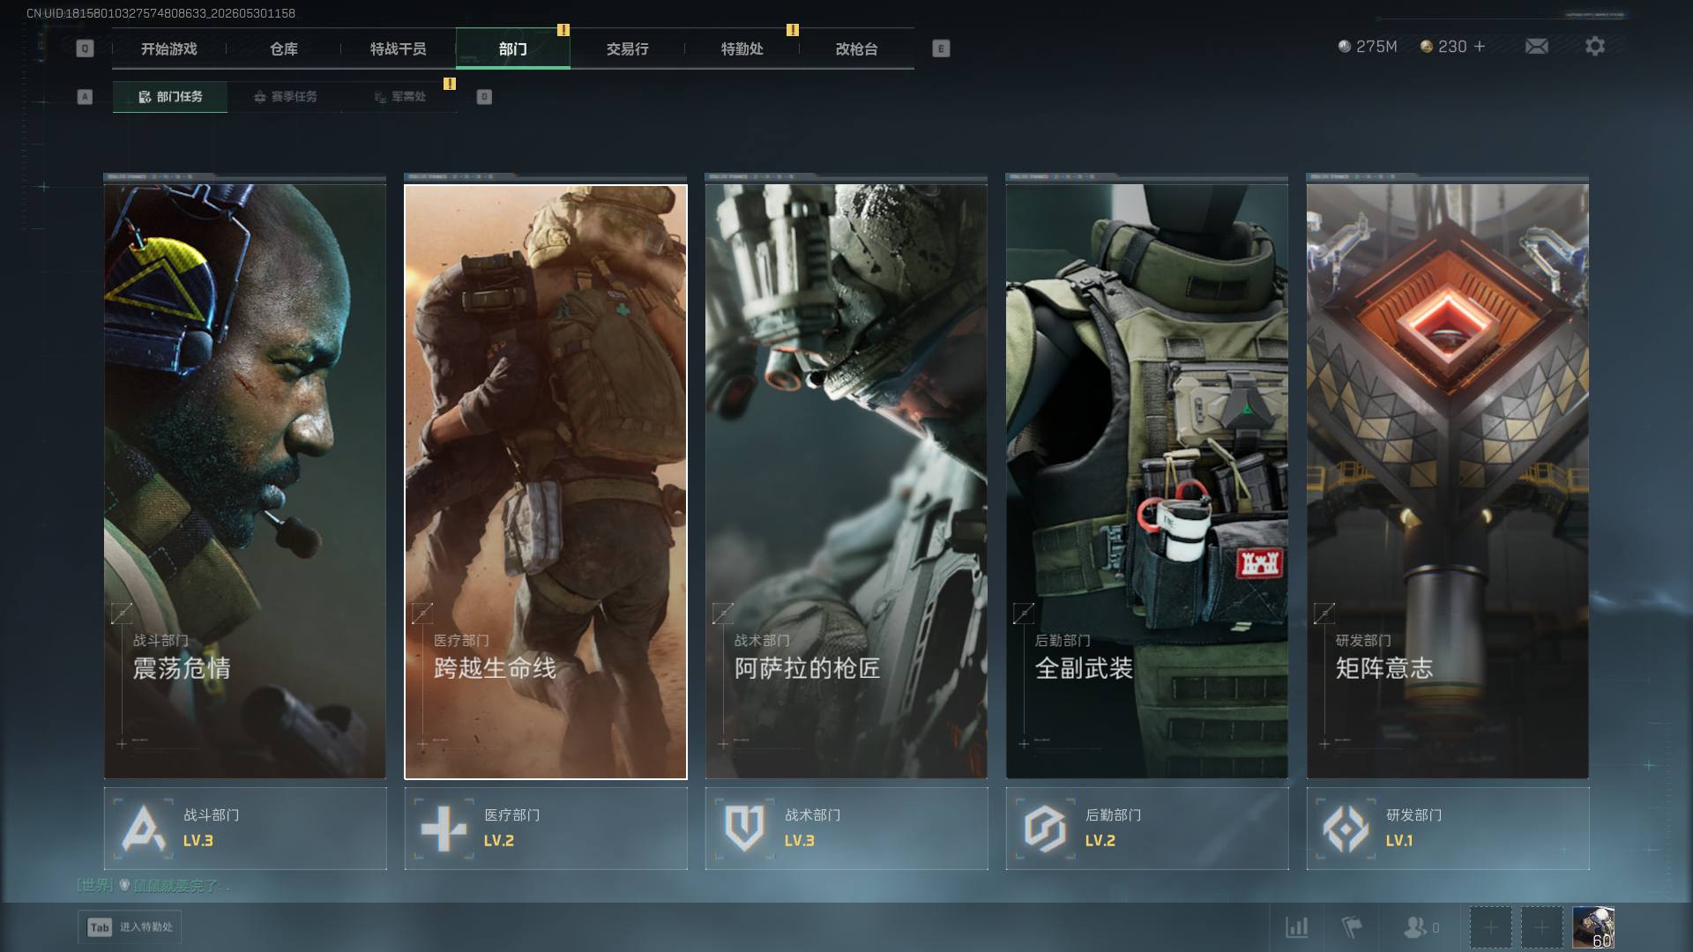Click the 战术部门 LV.3 shield icon
1693x952 pixels.
tap(744, 828)
